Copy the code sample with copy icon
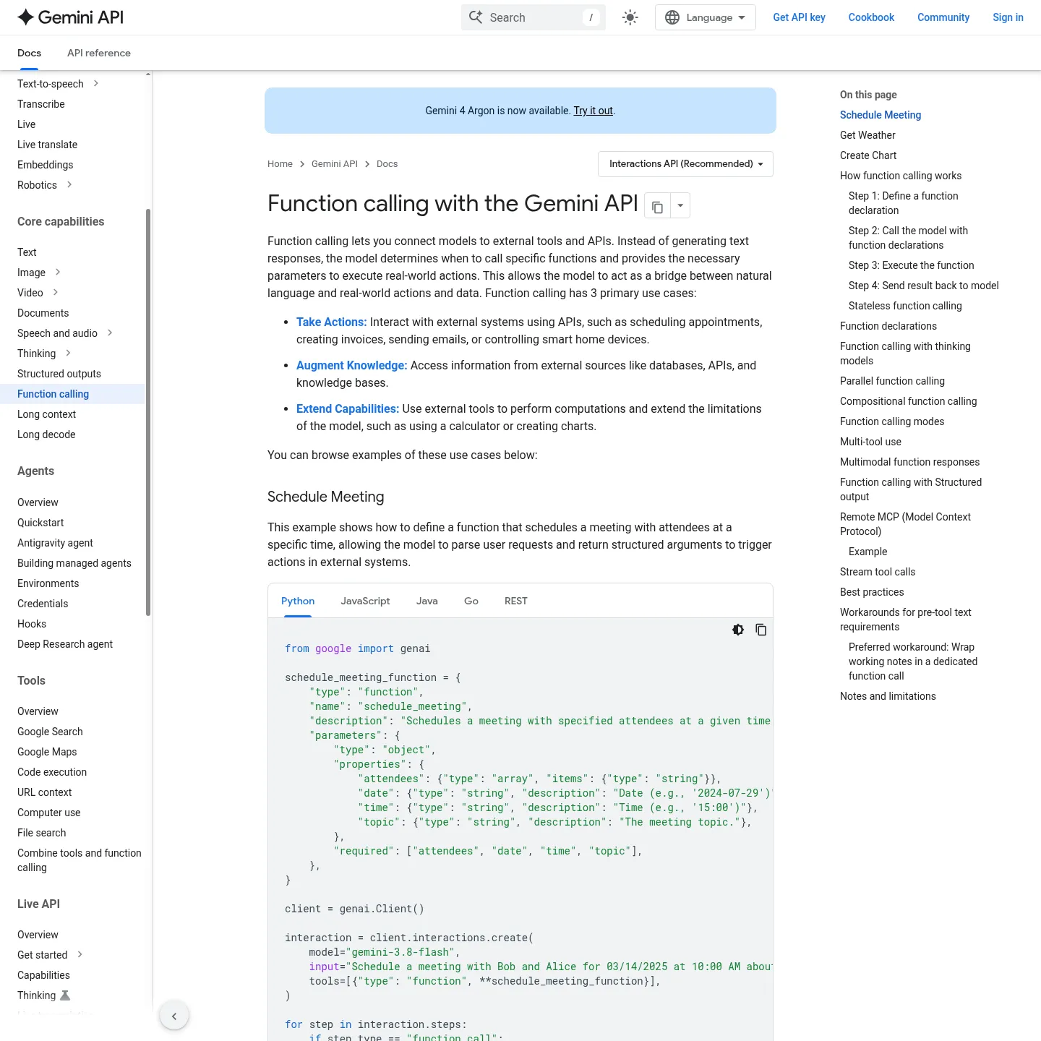 click(x=761, y=630)
